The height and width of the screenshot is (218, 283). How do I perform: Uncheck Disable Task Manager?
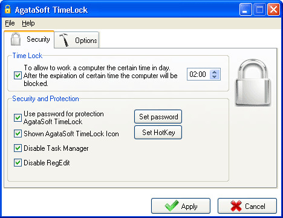click(x=18, y=148)
